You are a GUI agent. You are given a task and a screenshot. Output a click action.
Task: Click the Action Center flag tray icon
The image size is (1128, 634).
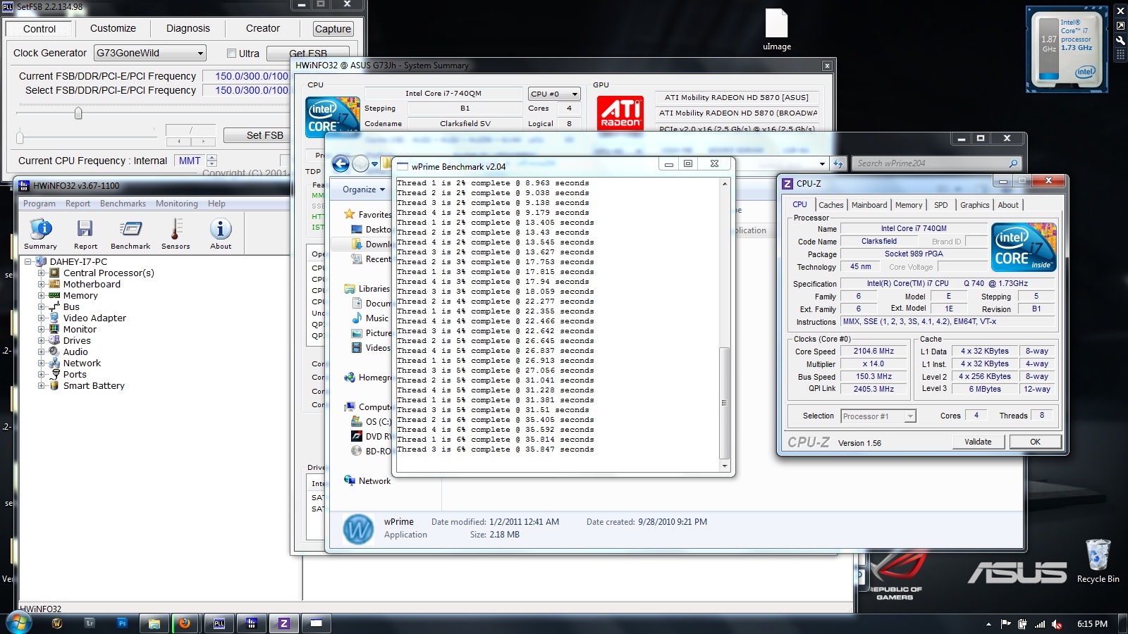1005,624
